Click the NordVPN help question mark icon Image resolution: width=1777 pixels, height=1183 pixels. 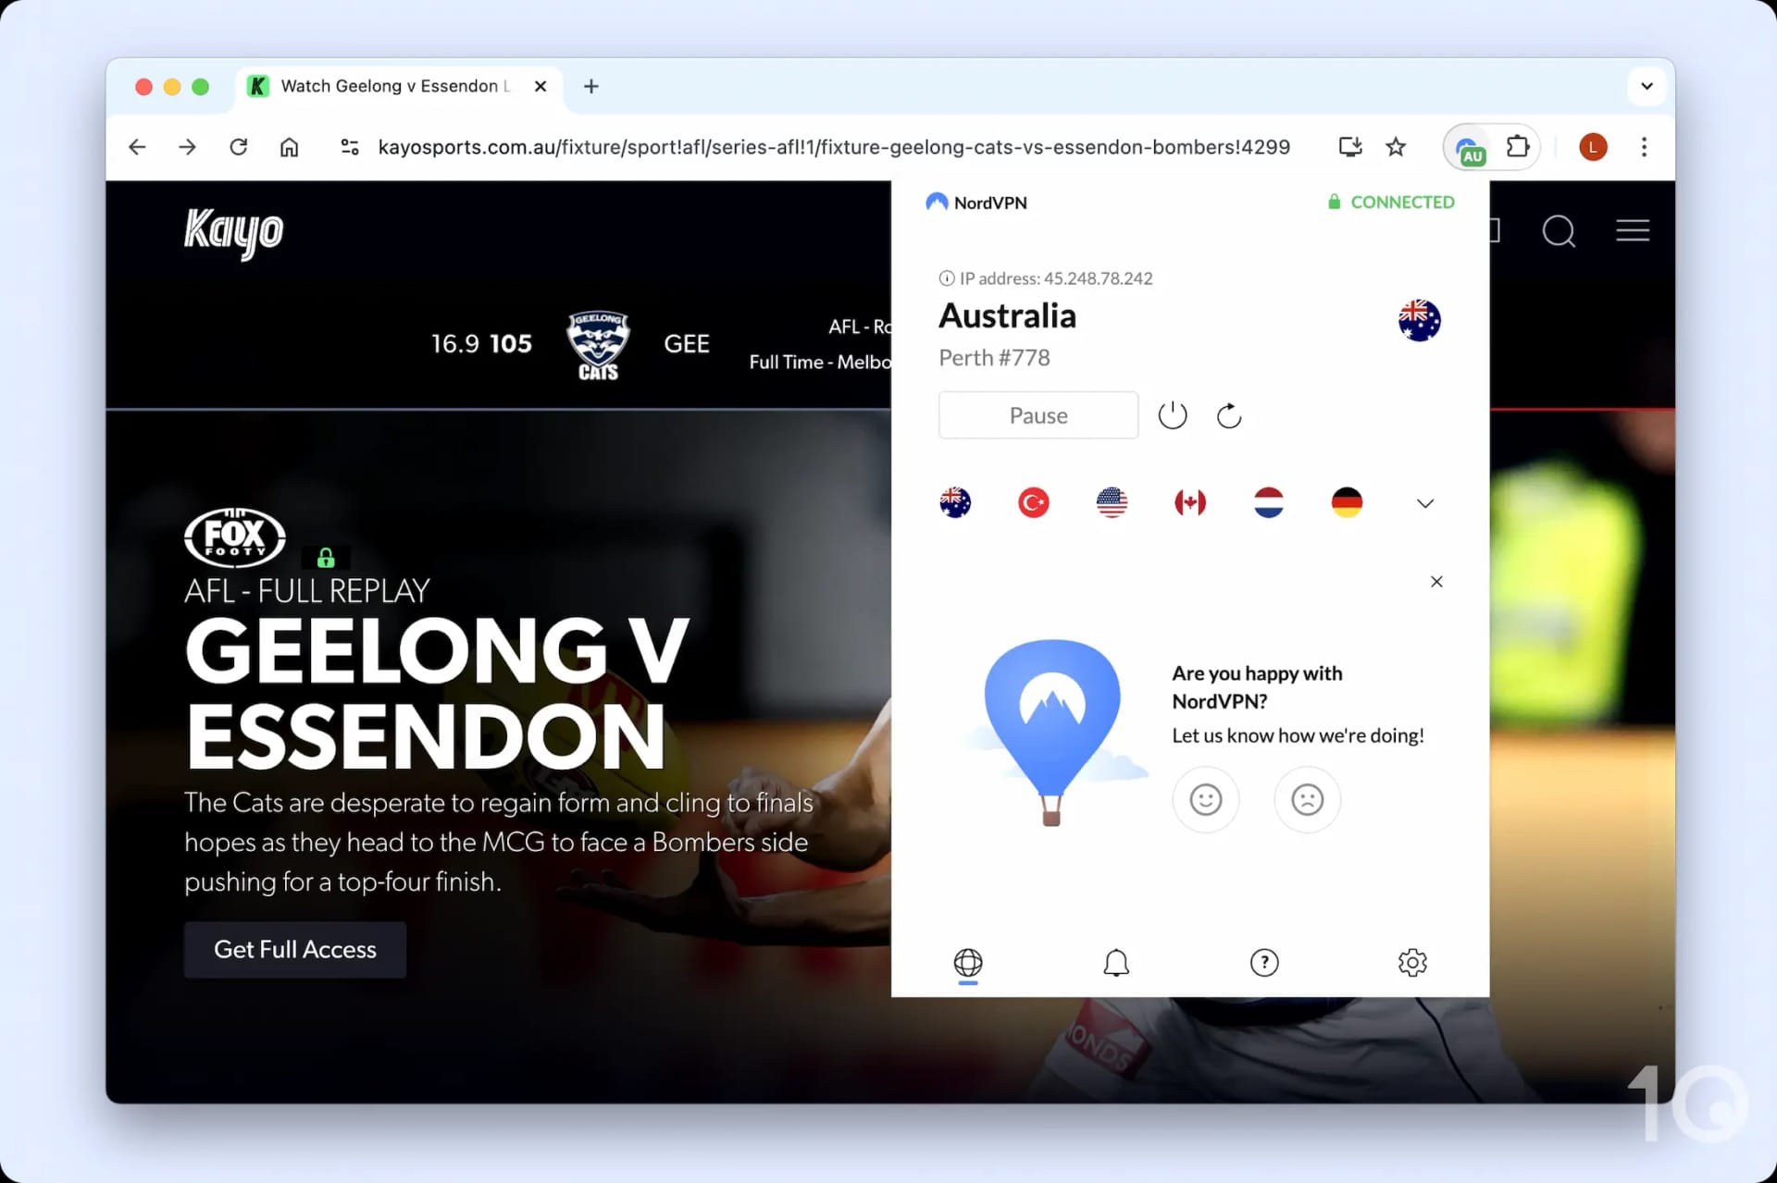(1263, 963)
